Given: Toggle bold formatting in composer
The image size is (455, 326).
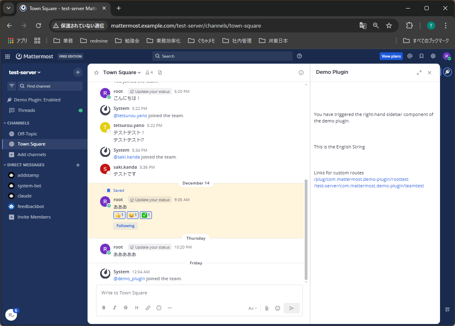Looking at the screenshot, I should pyautogui.click(x=104, y=308).
